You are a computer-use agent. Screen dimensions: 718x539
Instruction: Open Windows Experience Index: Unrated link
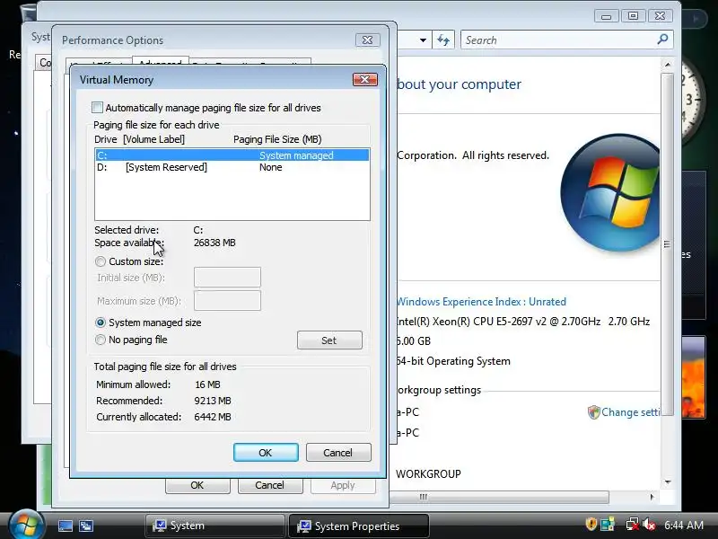[481, 302]
